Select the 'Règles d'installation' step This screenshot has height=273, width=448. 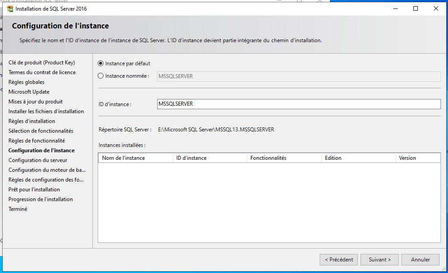[32, 121]
